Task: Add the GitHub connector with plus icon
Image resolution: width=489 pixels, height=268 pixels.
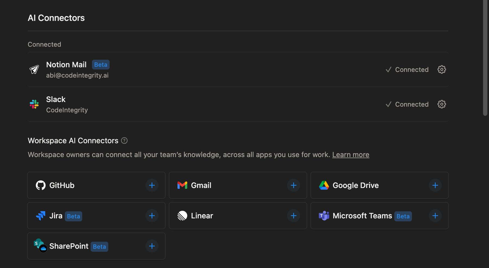Action: (152, 185)
